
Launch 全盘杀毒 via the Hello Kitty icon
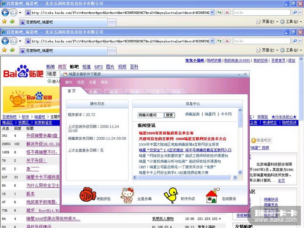click(x=127, y=195)
